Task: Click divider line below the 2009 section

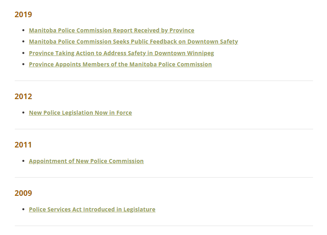Action: click(x=164, y=226)
